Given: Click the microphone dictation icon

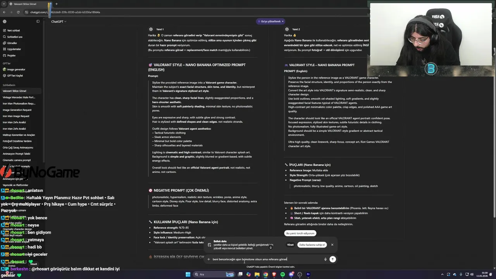Looking at the screenshot, I should pos(325,259).
